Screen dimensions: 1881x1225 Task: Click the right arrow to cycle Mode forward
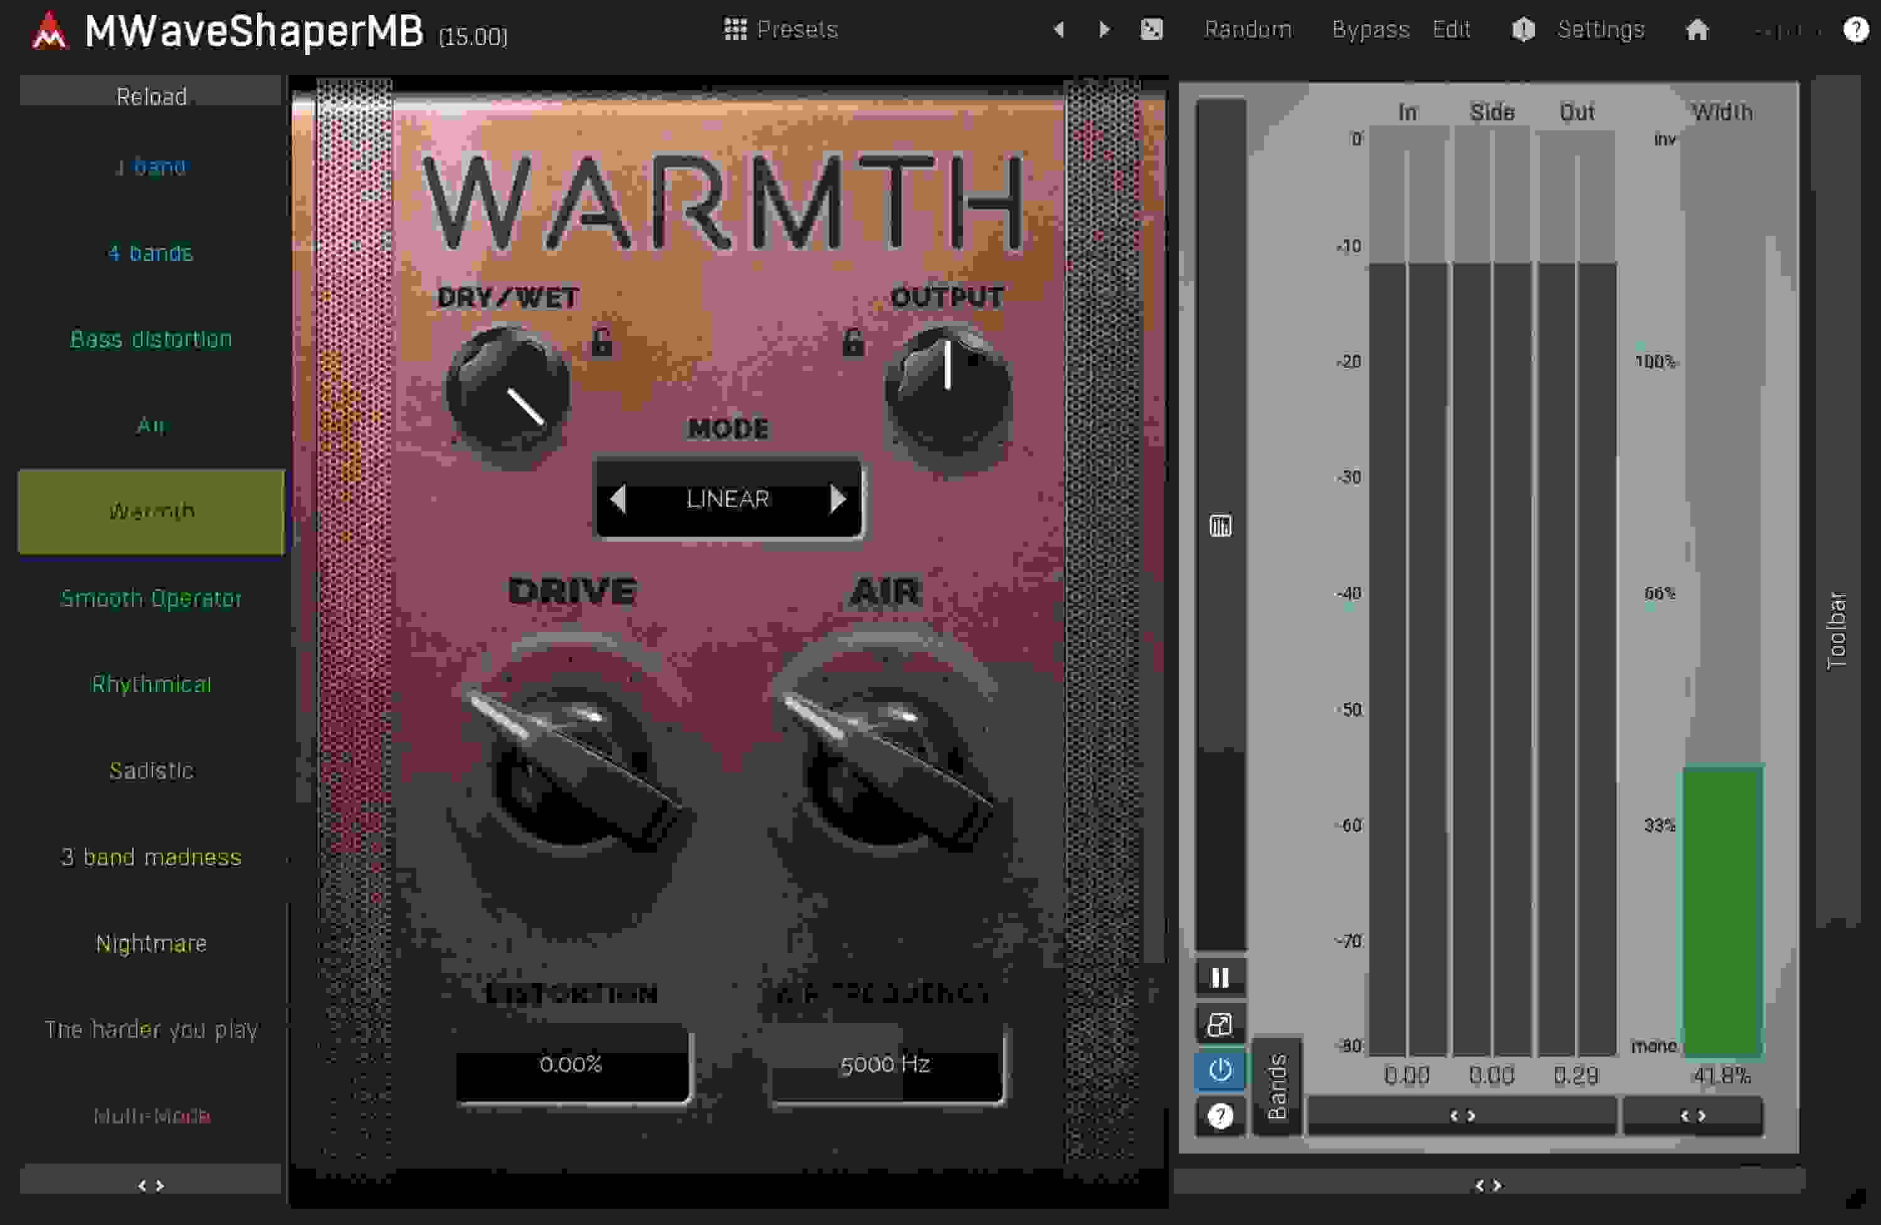[x=840, y=498]
